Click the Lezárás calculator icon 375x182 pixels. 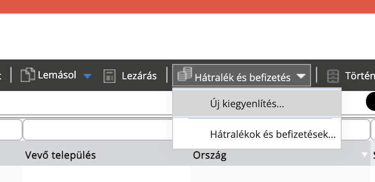110,76
